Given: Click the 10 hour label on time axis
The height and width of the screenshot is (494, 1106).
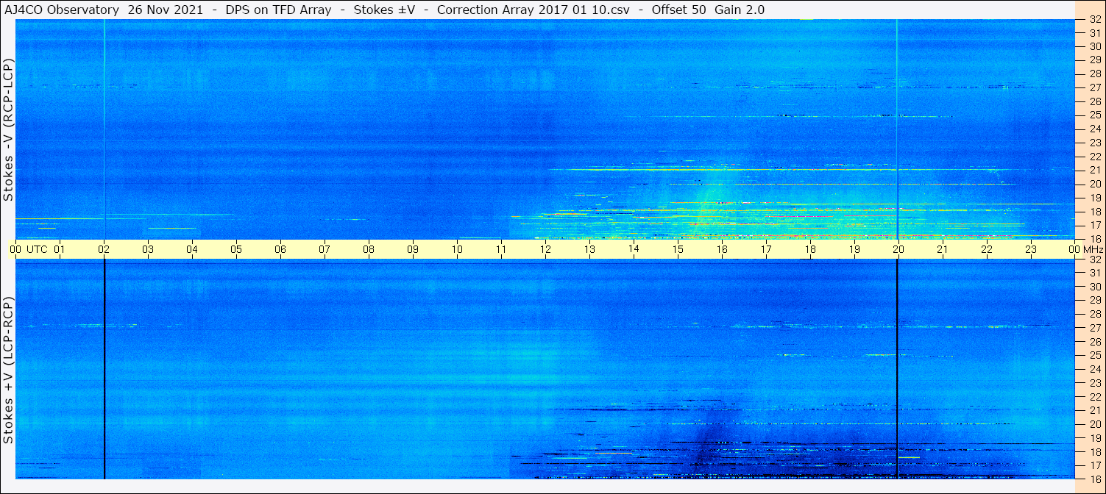Looking at the screenshot, I should 457,249.
